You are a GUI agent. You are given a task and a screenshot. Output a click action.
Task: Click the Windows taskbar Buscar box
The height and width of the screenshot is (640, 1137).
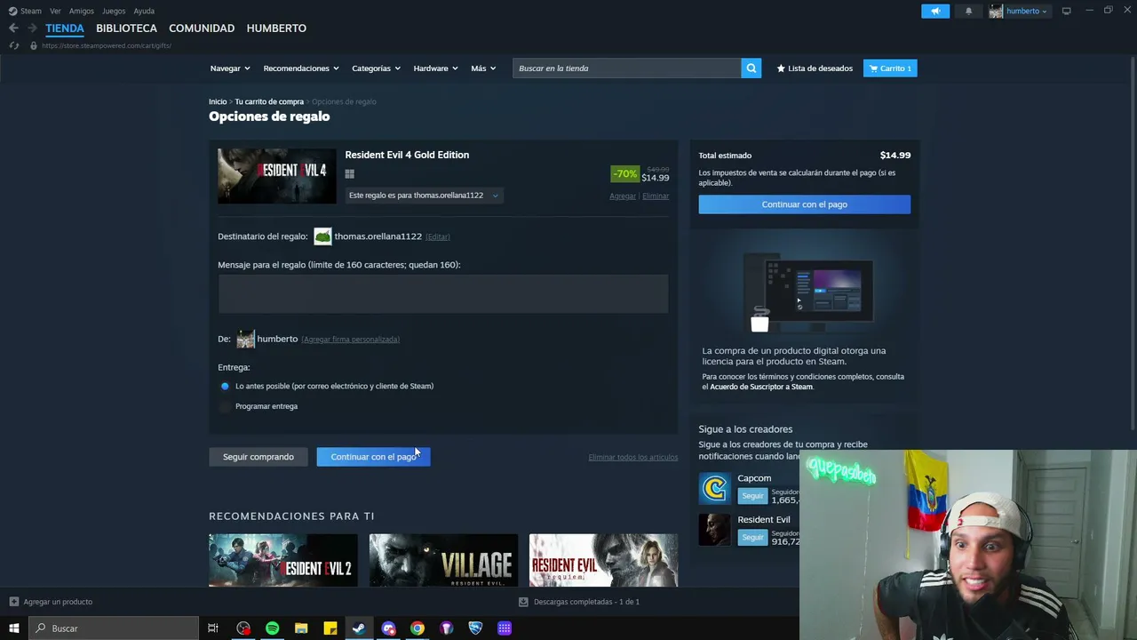click(115, 628)
